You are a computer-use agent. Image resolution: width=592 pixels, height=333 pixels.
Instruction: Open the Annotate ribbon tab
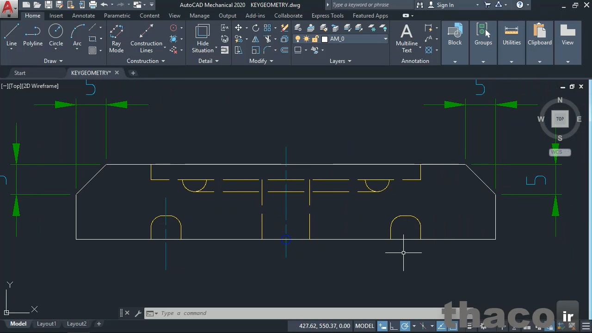83,16
